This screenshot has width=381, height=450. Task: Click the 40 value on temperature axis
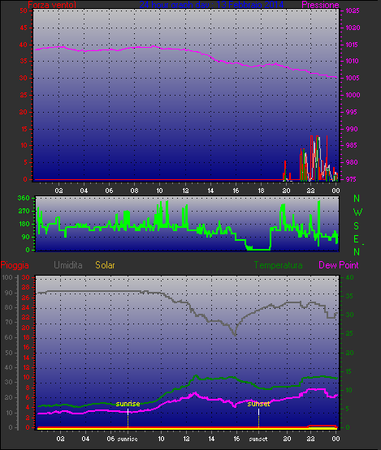pyautogui.click(x=349, y=277)
